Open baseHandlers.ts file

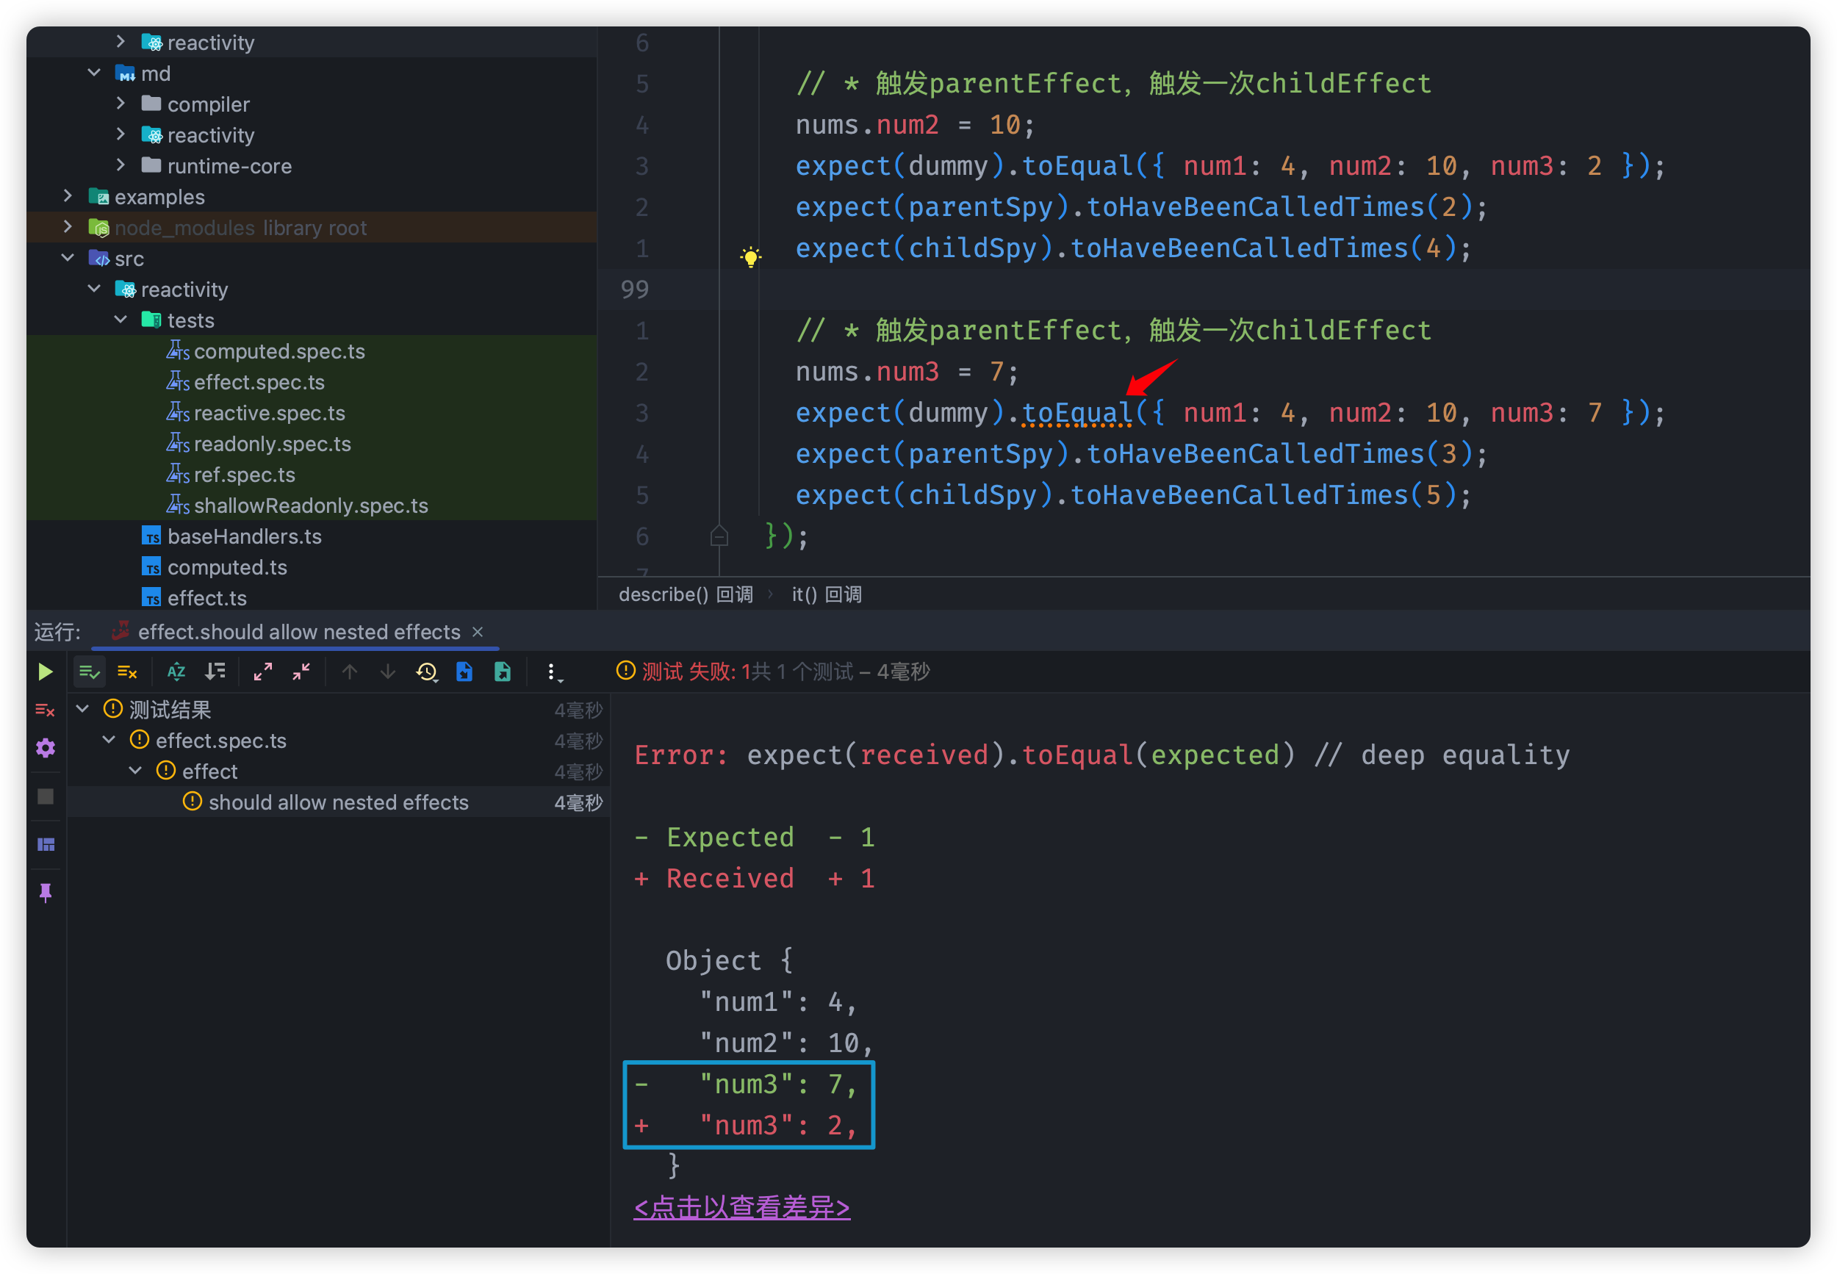point(244,536)
